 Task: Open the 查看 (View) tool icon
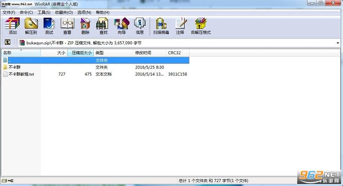(67, 26)
